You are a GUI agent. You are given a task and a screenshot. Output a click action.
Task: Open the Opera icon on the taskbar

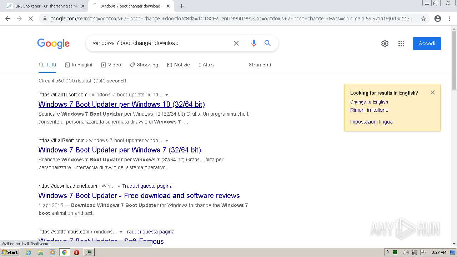pyautogui.click(x=76, y=252)
